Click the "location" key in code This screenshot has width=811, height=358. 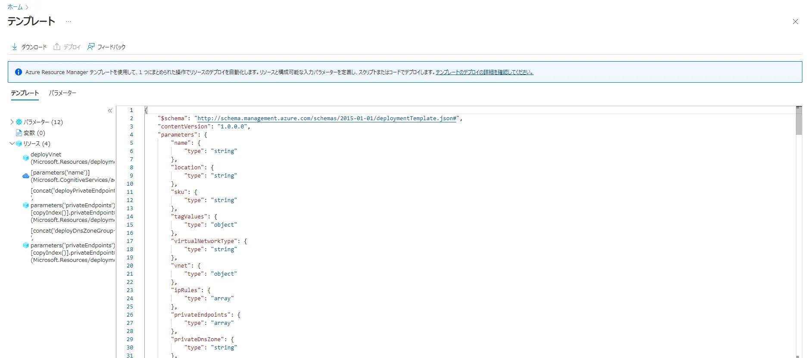pyautogui.click(x=187, y=167)
